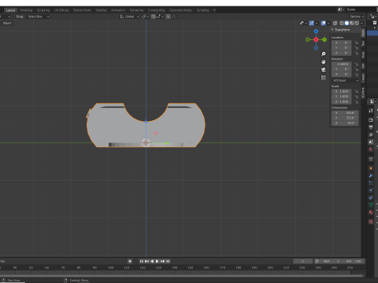Toggle lock on Location X

356,42
